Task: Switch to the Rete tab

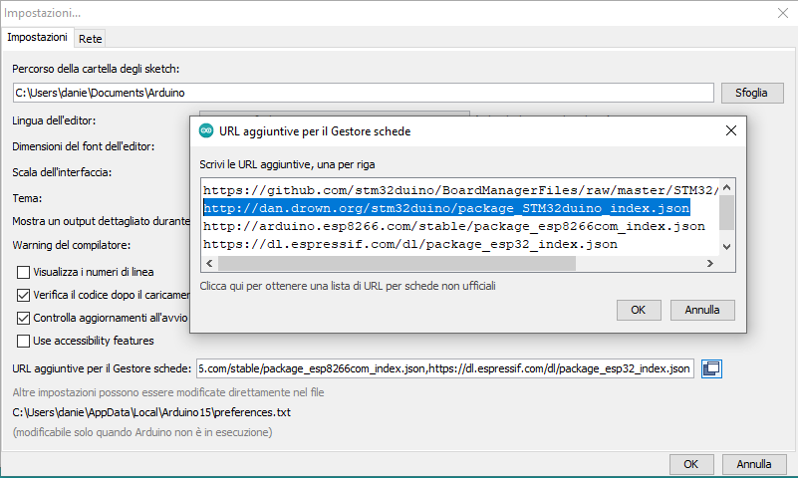Action: tap(91, 38)
